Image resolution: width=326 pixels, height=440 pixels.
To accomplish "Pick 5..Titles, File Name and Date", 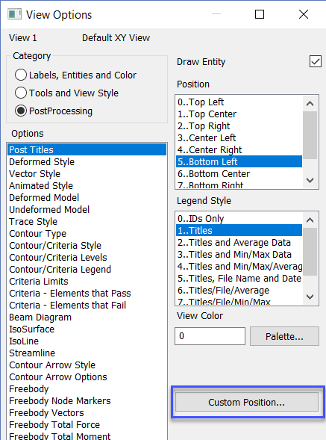I will pos(239,279).
